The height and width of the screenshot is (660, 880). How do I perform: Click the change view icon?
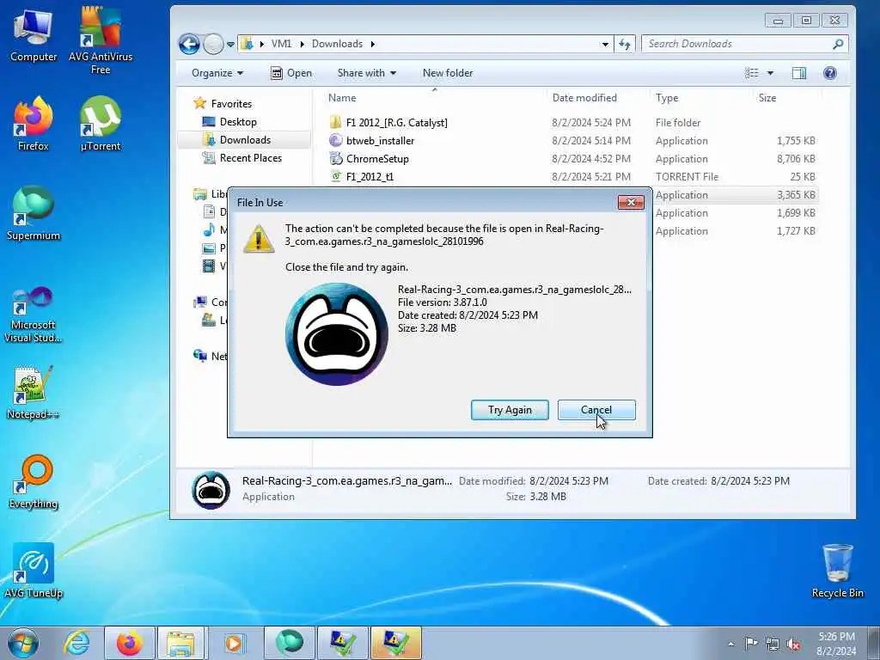coord(751,73)
